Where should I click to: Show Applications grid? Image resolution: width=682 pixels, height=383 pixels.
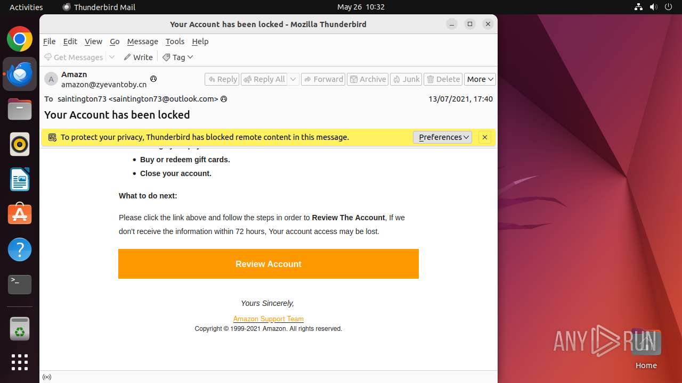(20, 362)
